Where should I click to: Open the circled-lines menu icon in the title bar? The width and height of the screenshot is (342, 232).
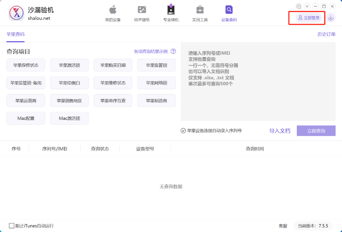pyautogui.click(x=299, y=6)
